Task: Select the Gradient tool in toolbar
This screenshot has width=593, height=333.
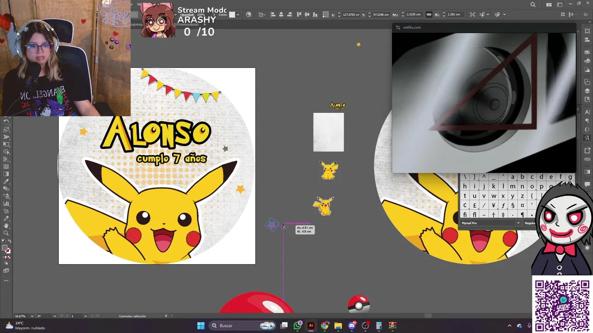Action: click(6, 173)
